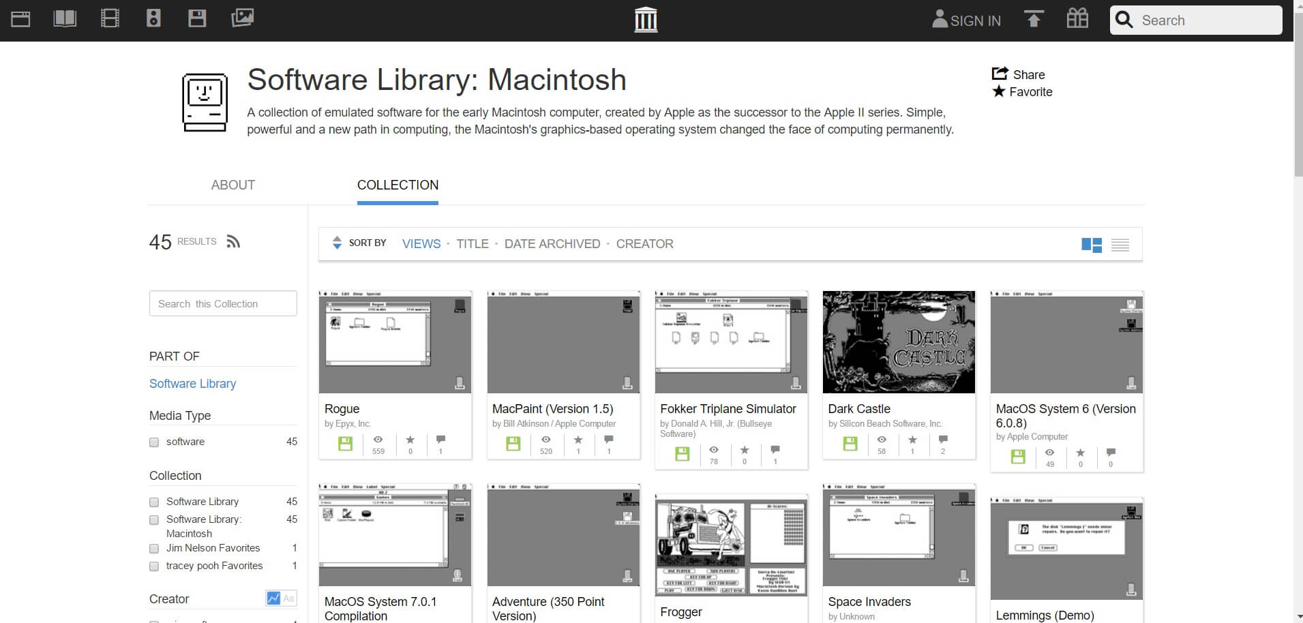Click 'by Epyx, Inc.' creator text
1303x623 pixels.
coord(348,424)
